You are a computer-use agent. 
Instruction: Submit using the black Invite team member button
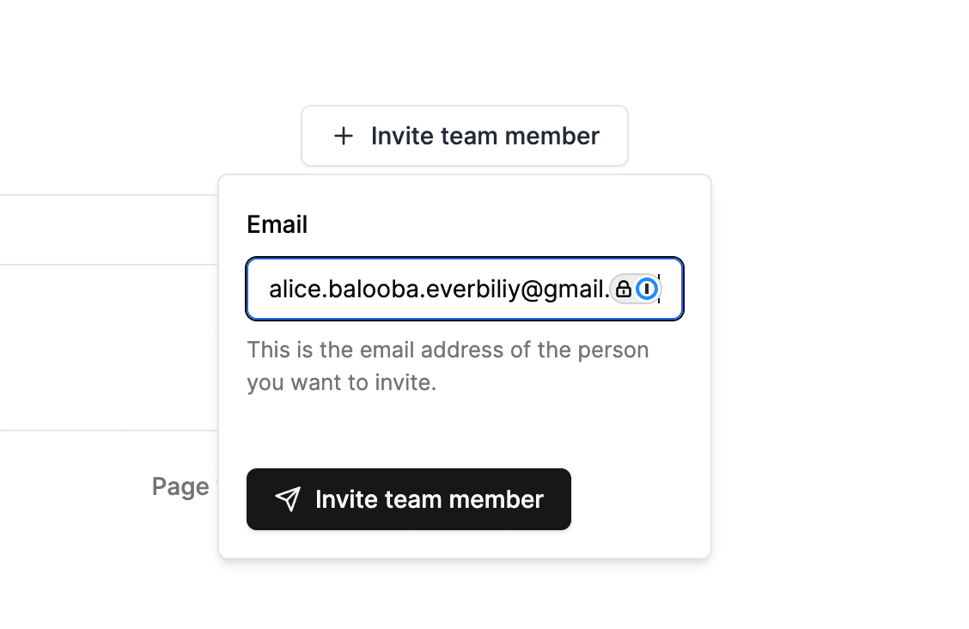[x=408, y=499]
